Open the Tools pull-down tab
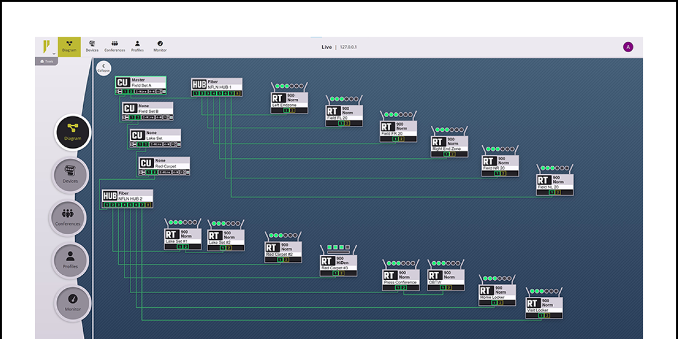The height and width of the screenshot is (339, 678). 46,62
